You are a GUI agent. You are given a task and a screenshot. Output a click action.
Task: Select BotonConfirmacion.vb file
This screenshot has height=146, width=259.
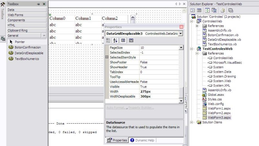click(223, 35)
